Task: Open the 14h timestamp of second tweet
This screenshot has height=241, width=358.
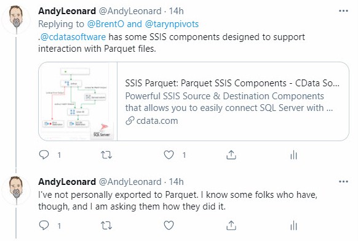Action: click(x=177, y=182)
